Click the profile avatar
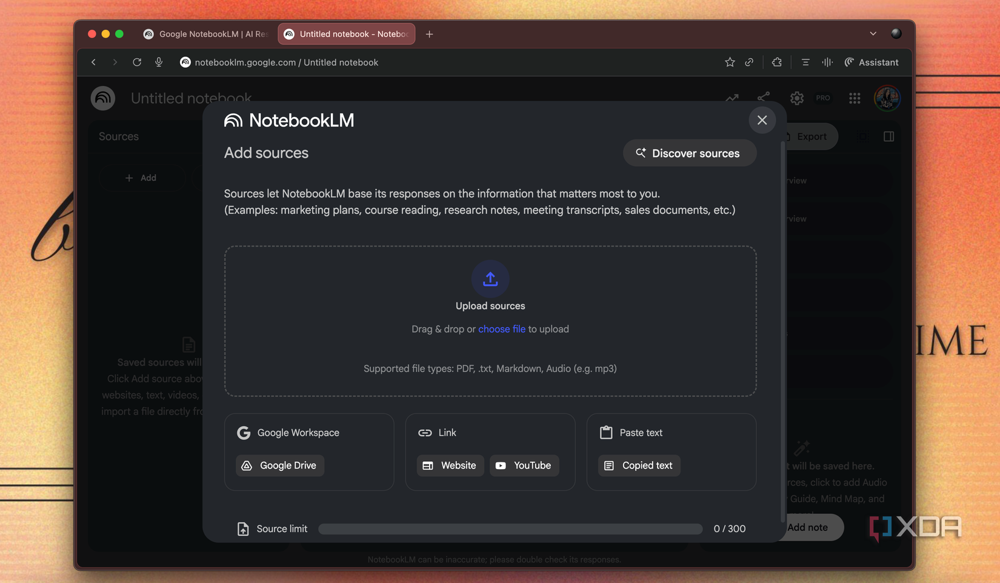 pyautogui.click(x=887, y=98)
